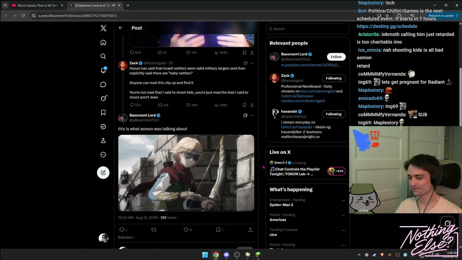Go to the X home logo
Image resolution: width=462 pixels, height=260 pixels.
pyautogui.click(x=103, y=29)
